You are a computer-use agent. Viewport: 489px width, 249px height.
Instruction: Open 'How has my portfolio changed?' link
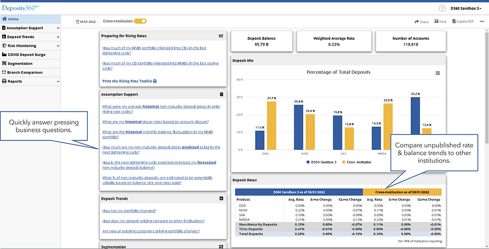pyautogui.click(x=129, y=211)
